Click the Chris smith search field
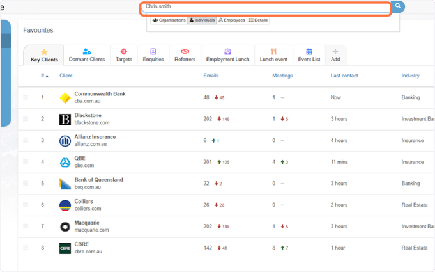Screen dimensions: 435x272 (x=266, y=8)
